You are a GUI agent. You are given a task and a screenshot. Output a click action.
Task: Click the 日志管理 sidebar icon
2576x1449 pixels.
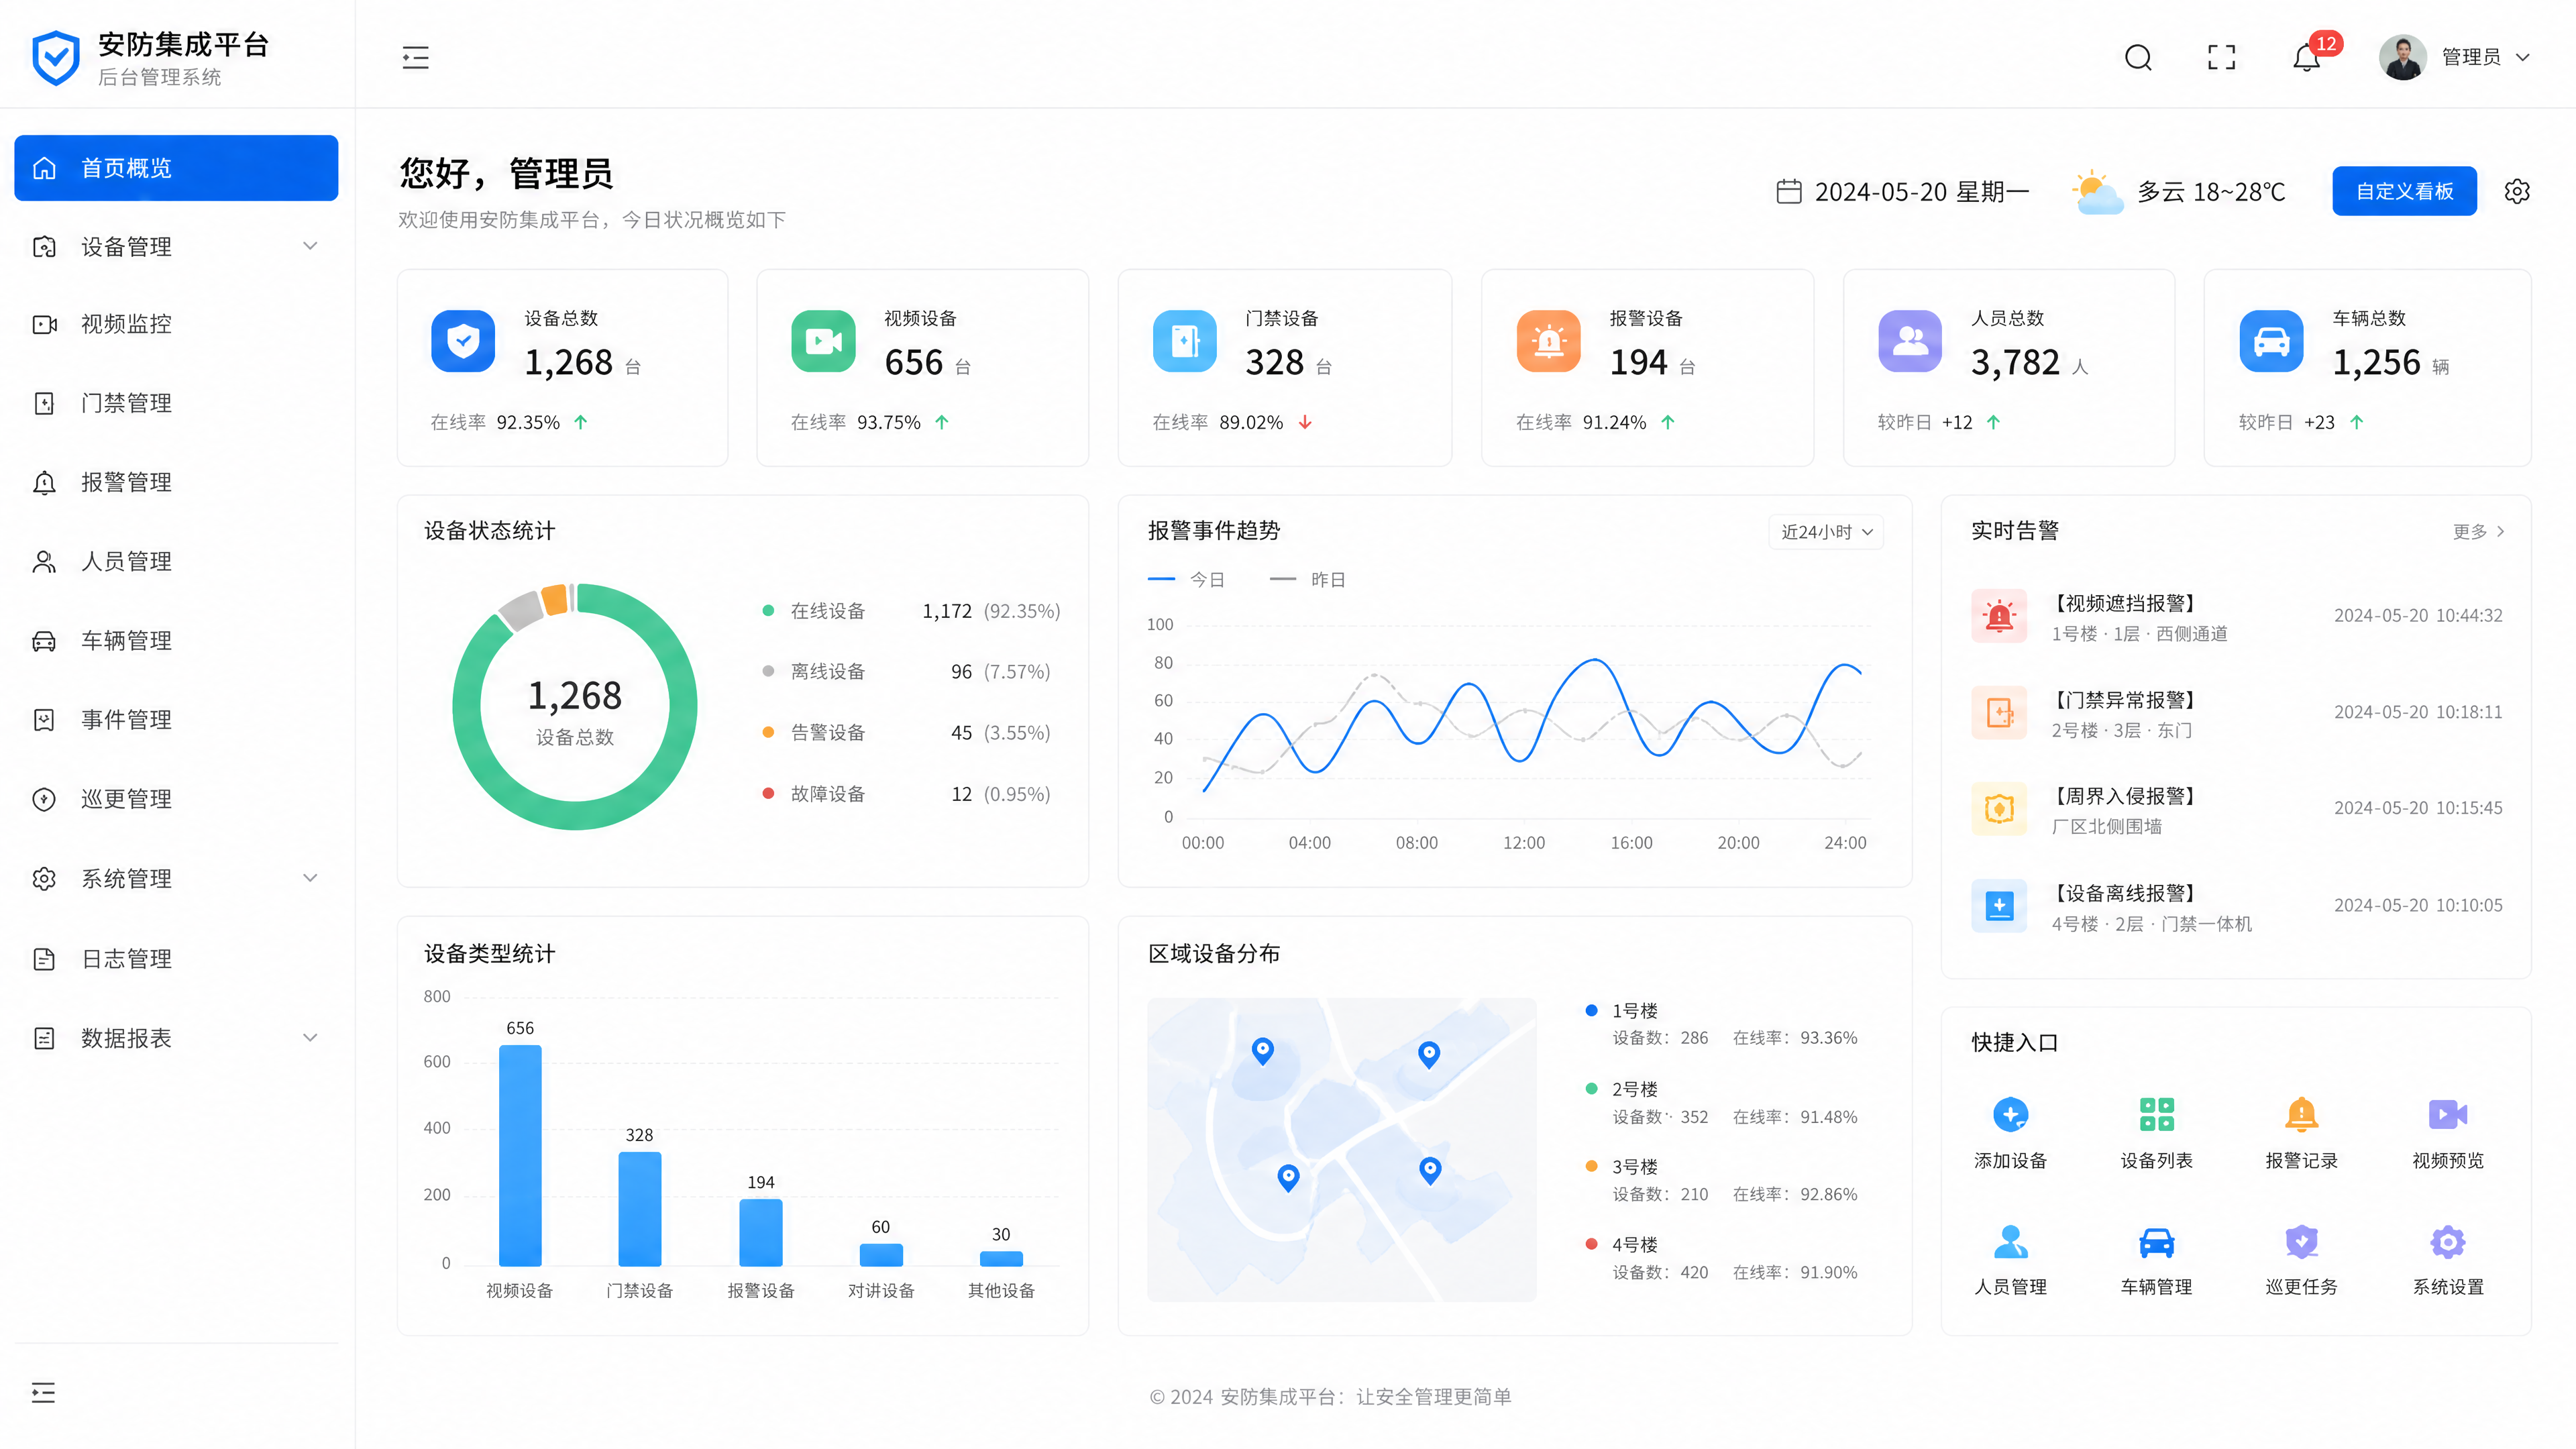(44, 959)
